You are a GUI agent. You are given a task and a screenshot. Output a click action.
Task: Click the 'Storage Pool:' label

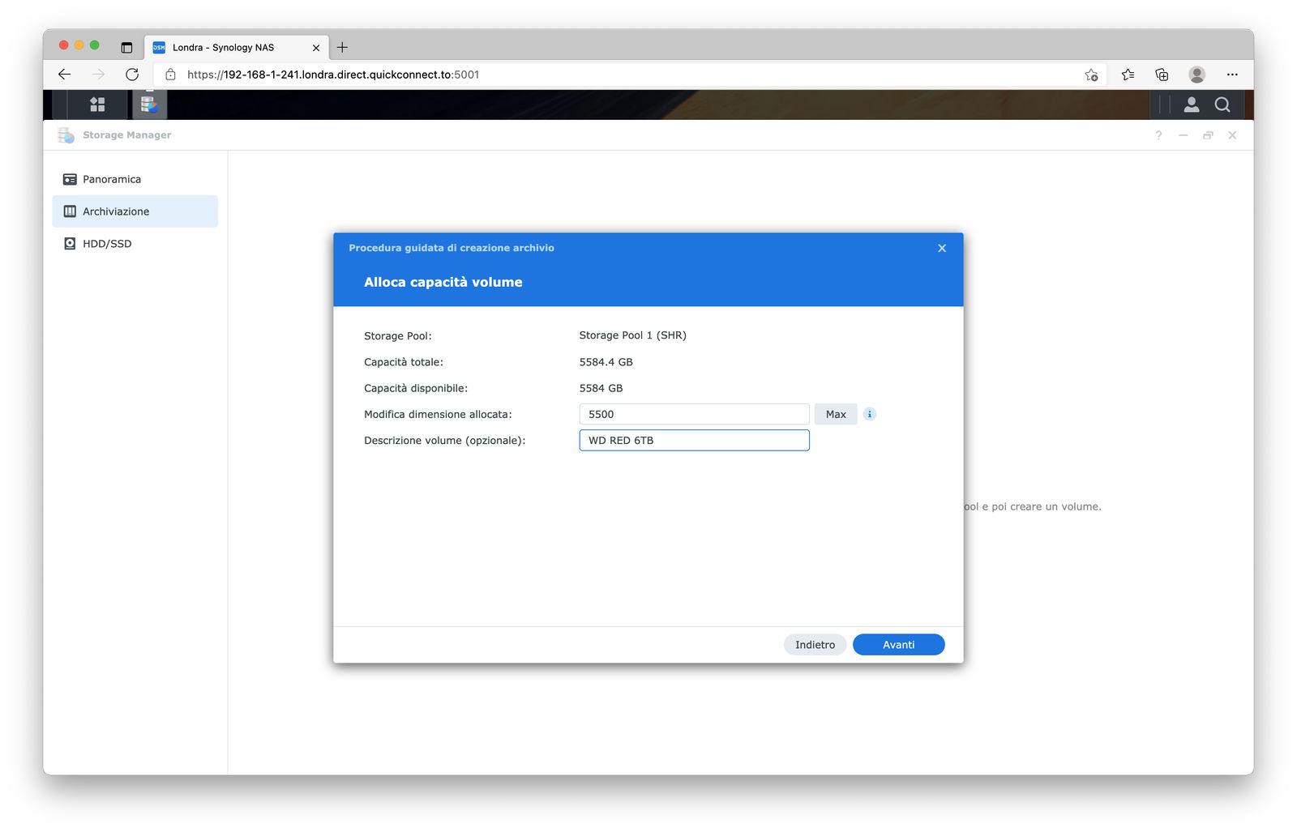[398, 335]
